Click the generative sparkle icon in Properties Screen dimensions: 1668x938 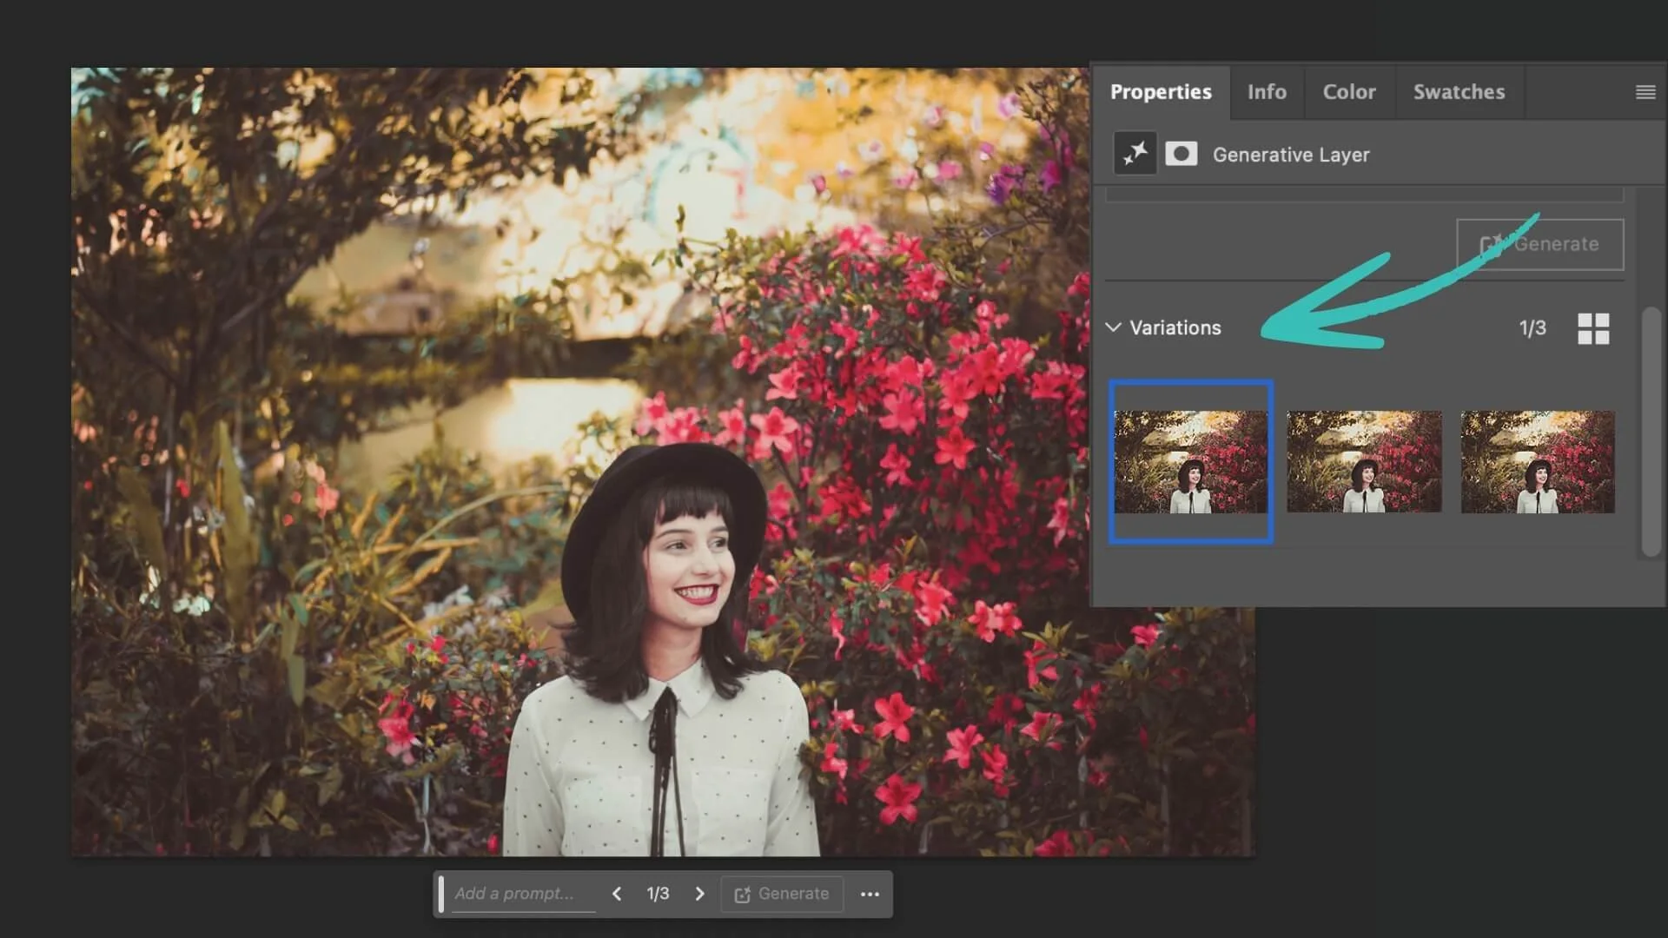1135,155
